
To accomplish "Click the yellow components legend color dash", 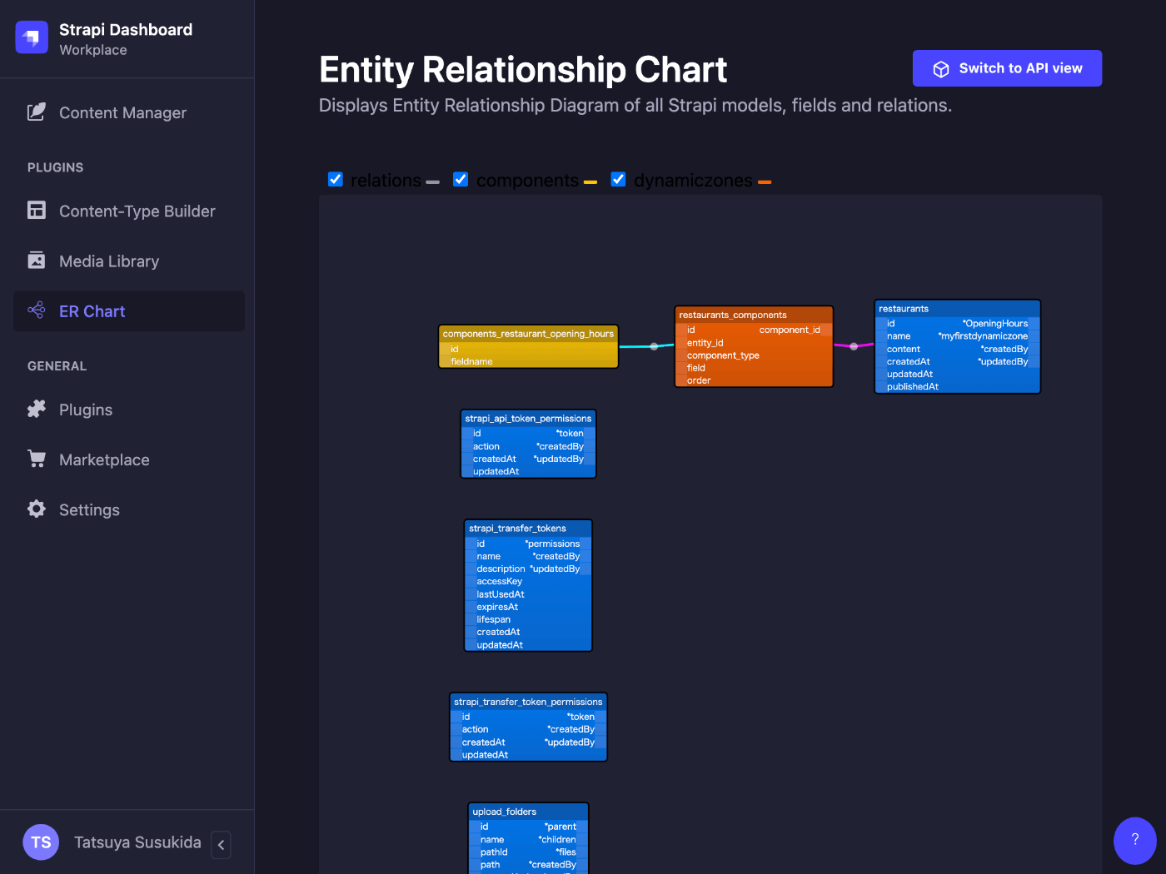I will [x=590, y=182].
